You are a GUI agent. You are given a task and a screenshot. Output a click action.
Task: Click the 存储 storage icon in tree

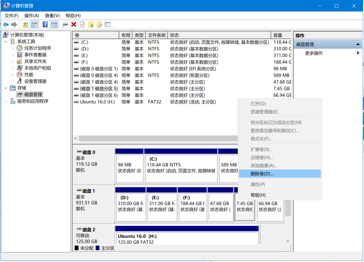[13, 88]
